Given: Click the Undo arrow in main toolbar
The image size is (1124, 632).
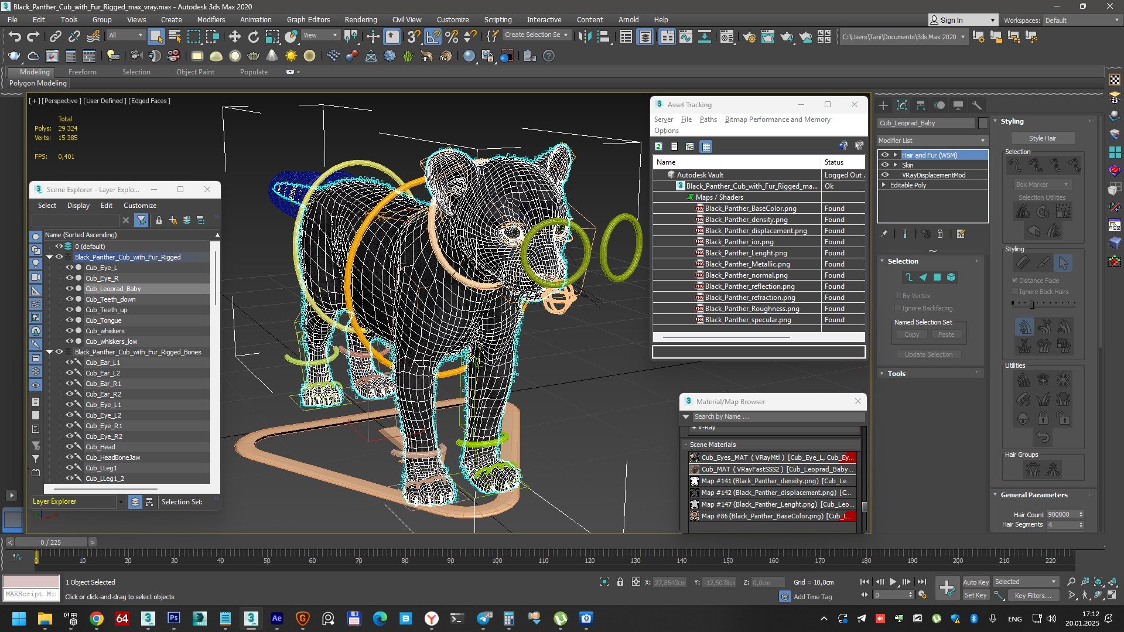Looking at the screenshot, I should click(15, 37).
